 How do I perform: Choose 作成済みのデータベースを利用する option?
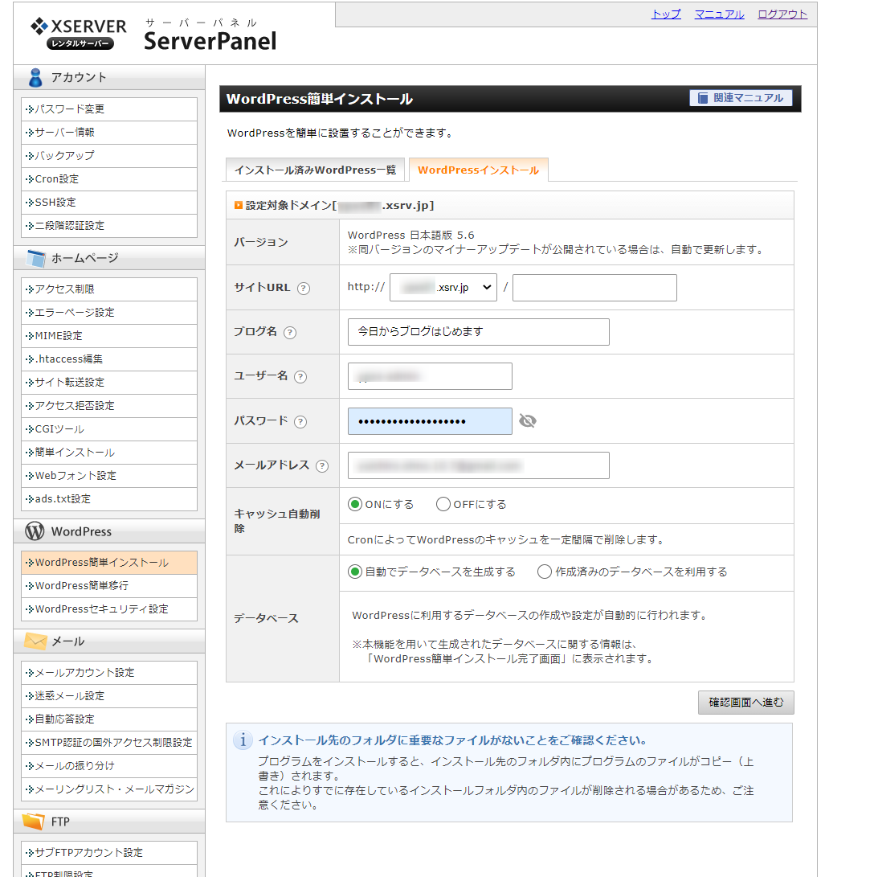[x=545, y=572]
